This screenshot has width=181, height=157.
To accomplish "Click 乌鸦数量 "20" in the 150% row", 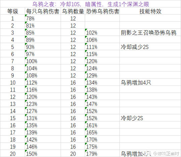I will coord(73,154).
